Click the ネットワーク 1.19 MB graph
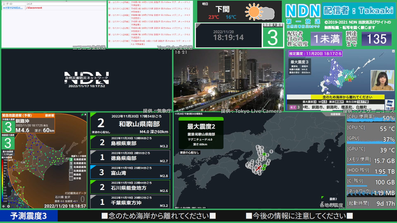The image size is (397, 223). 371,193
